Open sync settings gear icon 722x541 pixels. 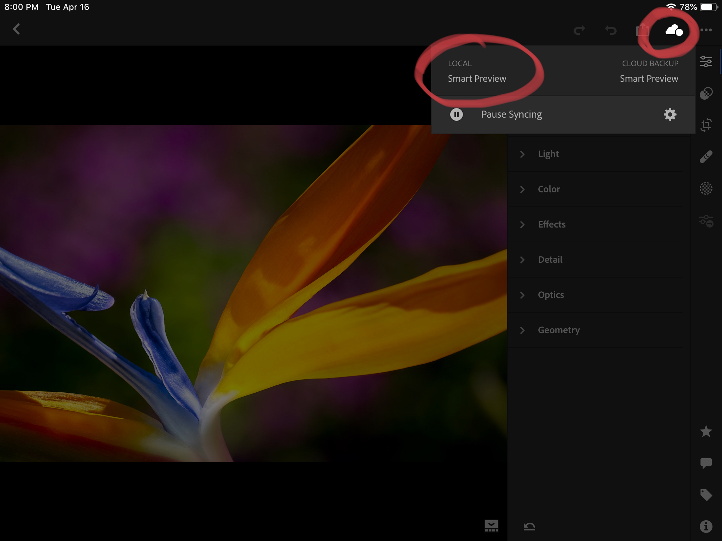[670, 114]
